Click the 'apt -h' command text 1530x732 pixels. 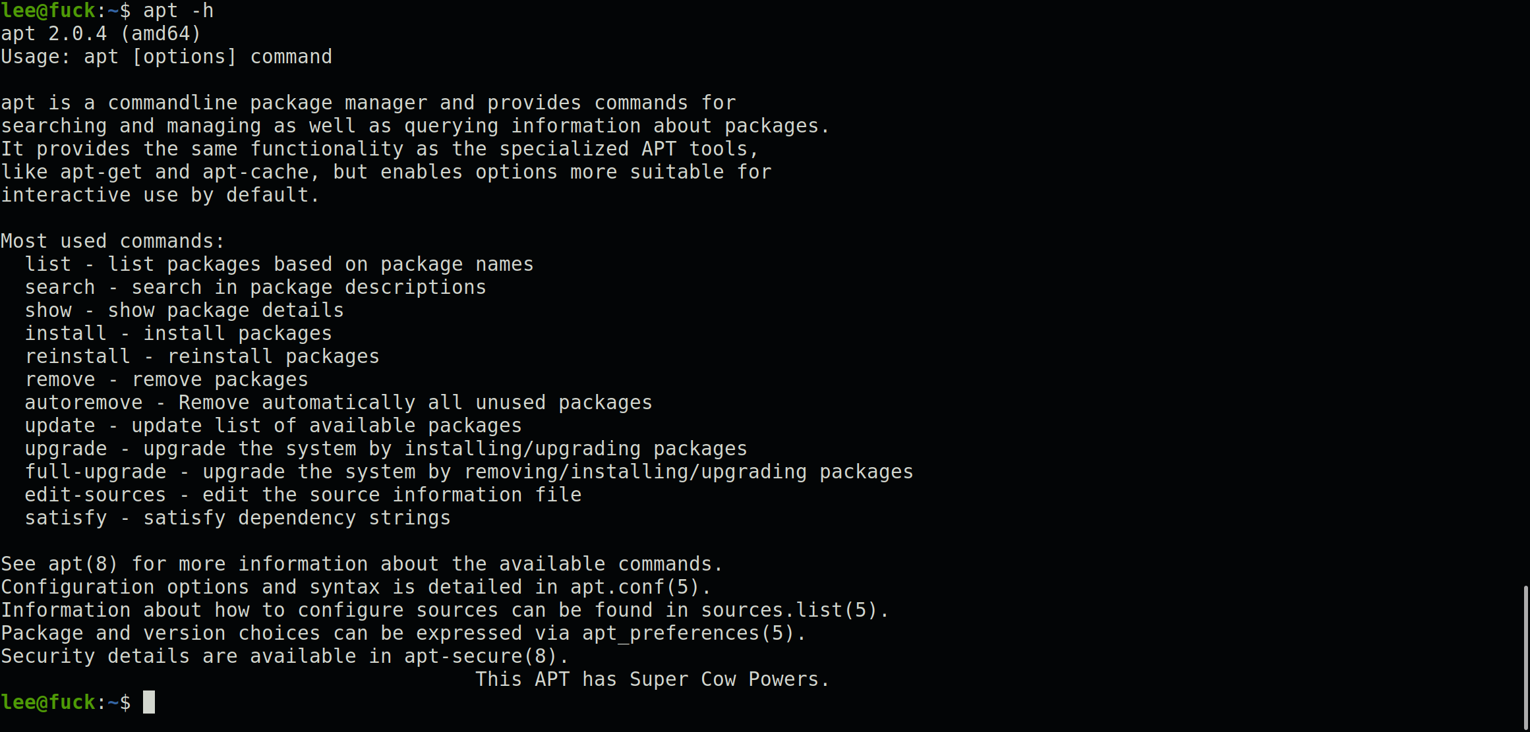[179, 11]
